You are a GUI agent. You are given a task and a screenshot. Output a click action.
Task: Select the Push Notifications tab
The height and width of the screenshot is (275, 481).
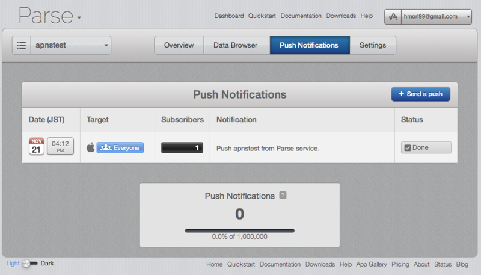tap(310, 45)
